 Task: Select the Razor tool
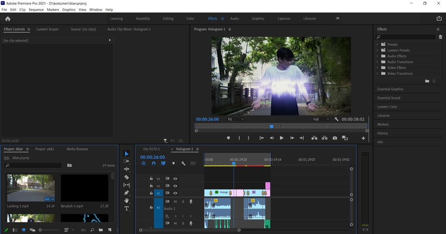[x=126, y=177]
